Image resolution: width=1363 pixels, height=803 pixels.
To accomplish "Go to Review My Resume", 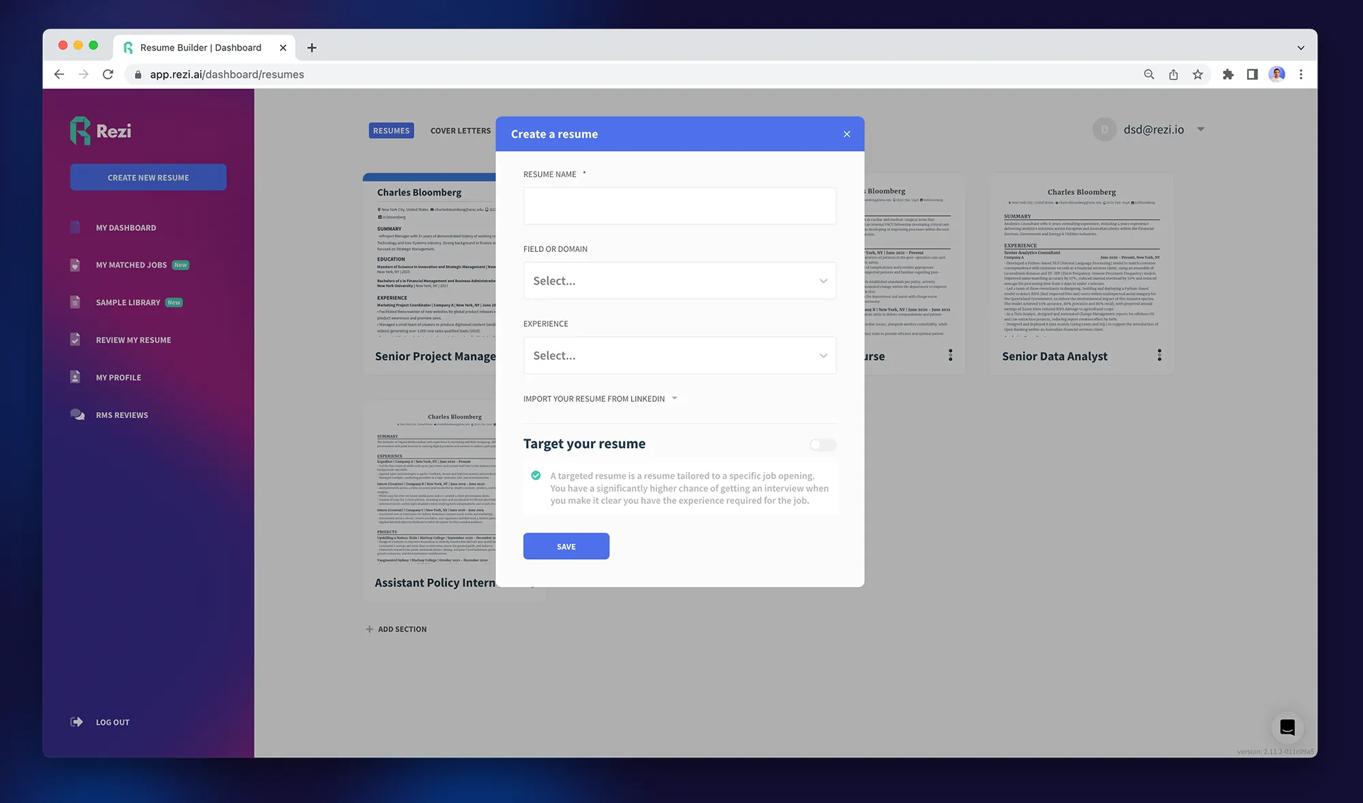I will (x=134, y=340).
